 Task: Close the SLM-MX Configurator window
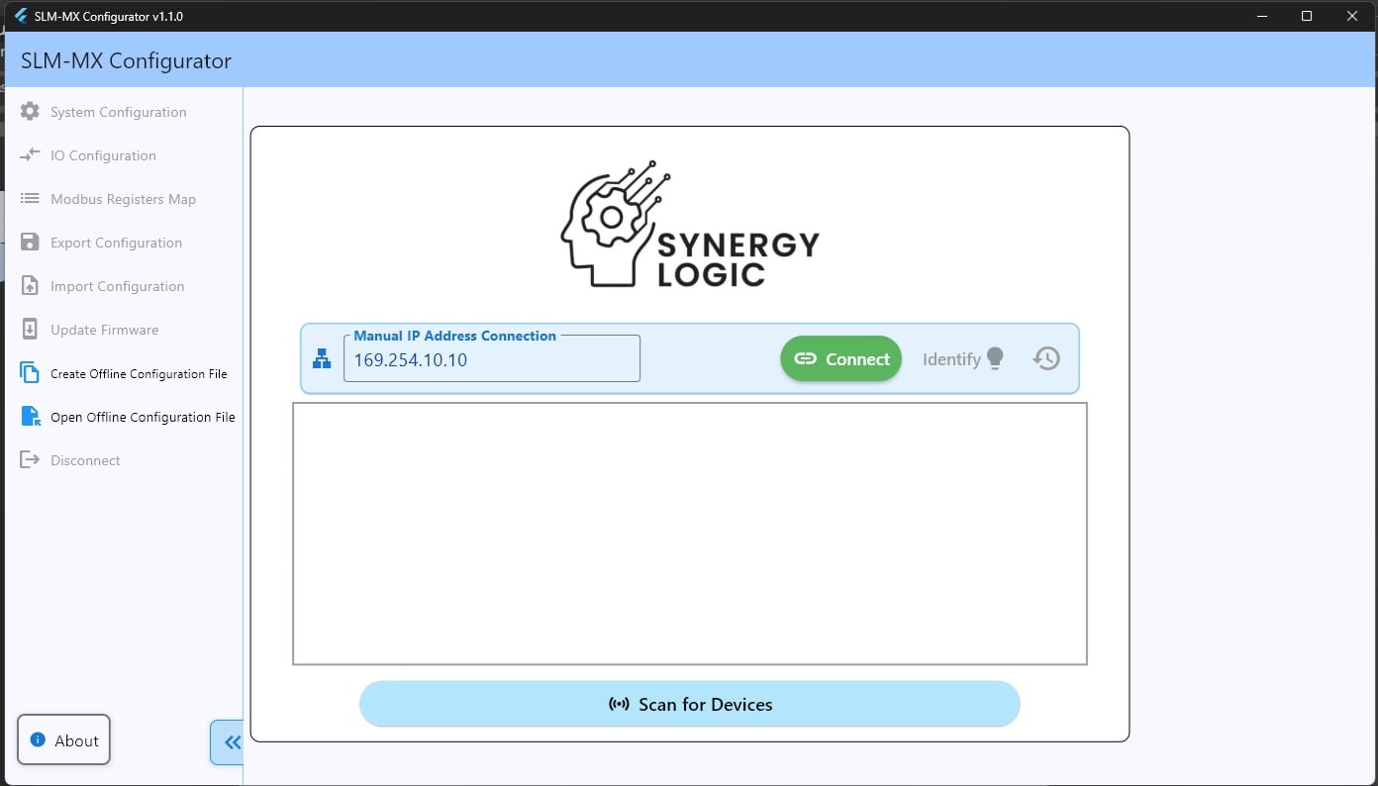(x=1353, y=16)
